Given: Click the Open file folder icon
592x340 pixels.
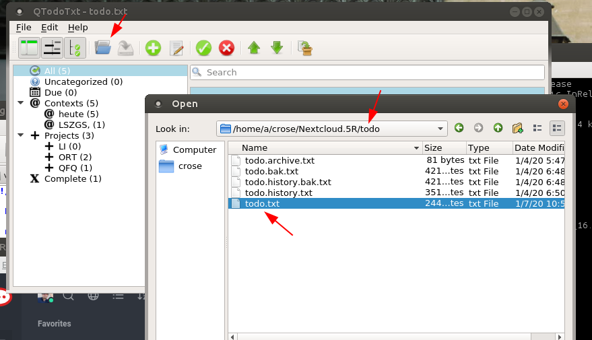Looking at the screenshot, I should point(102,48).
